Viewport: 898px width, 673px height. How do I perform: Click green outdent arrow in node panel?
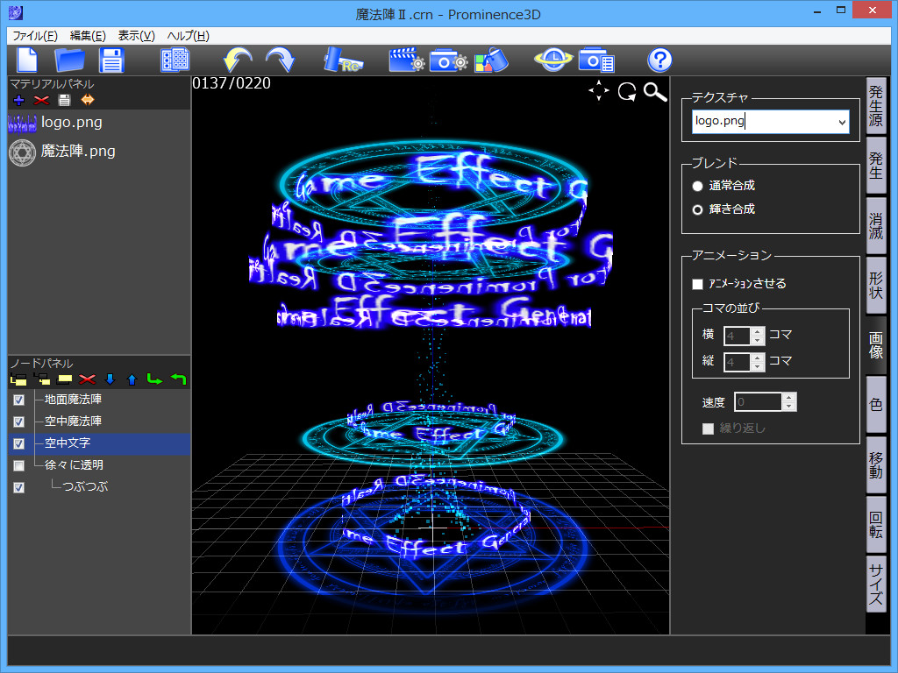179,379
